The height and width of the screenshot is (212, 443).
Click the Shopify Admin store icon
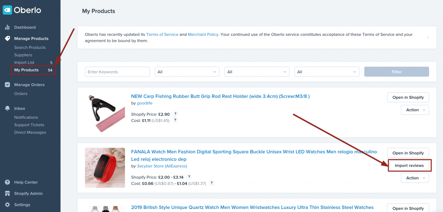7,193
